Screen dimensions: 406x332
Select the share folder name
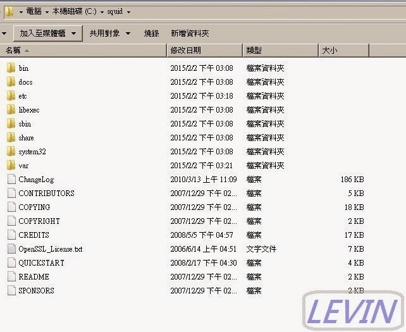pos(26,138)
